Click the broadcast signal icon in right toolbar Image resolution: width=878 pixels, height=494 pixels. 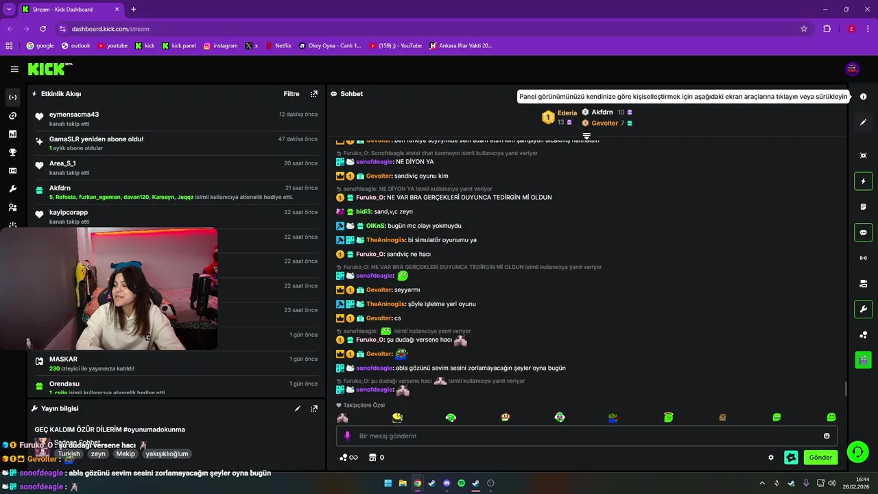pos(864,258)
